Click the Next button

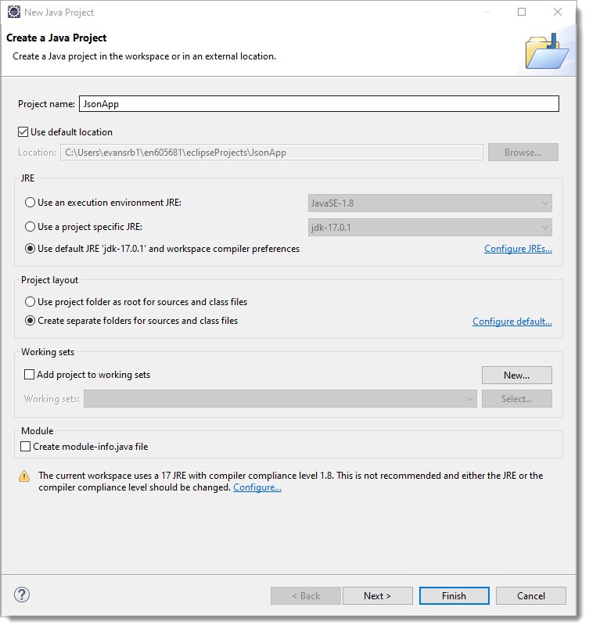[377, 595]
